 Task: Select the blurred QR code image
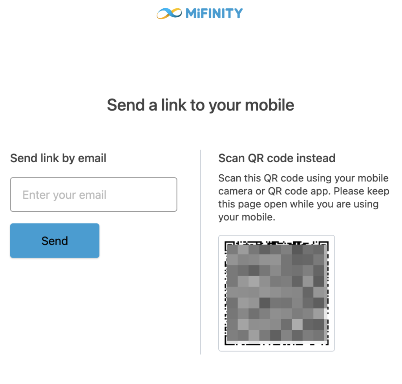point(276,293)
